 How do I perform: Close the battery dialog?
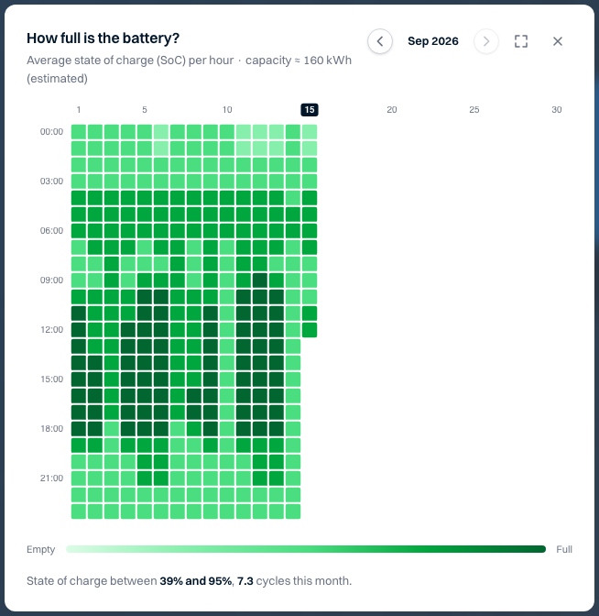click(558, 41)
